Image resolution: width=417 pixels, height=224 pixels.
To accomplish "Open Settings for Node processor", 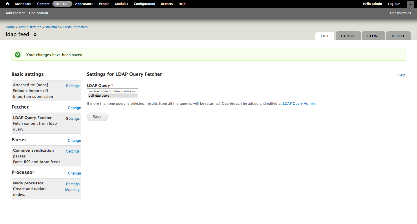I will [73, 184].
